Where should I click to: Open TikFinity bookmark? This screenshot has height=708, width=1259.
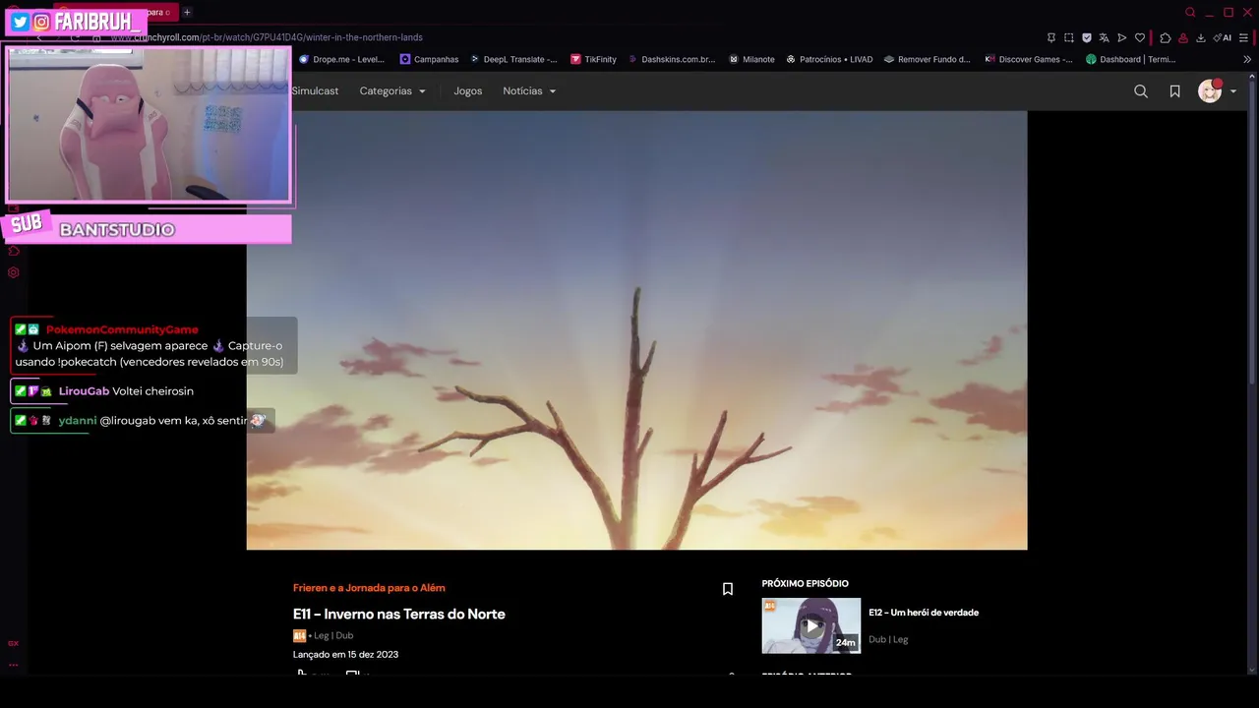click(x=593, y=59)
